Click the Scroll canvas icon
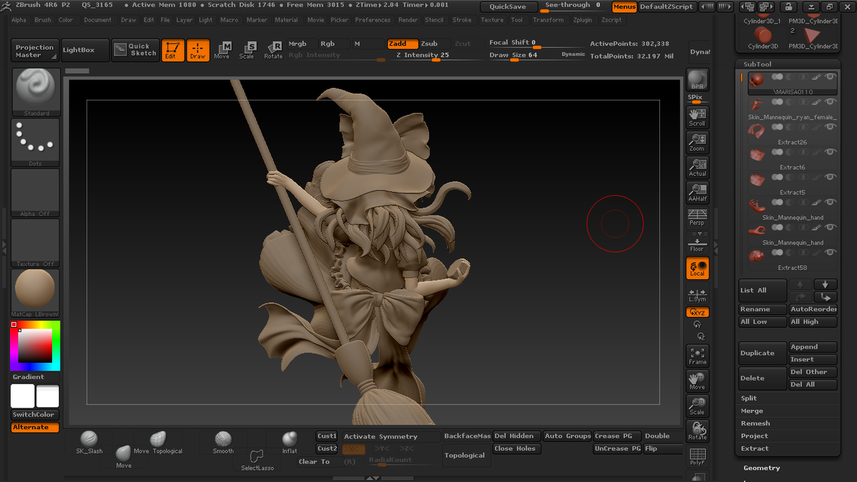Viewport: 857px width, 482px height. [698, 118]
